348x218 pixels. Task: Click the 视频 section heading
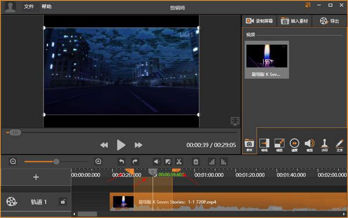(251, 35)
